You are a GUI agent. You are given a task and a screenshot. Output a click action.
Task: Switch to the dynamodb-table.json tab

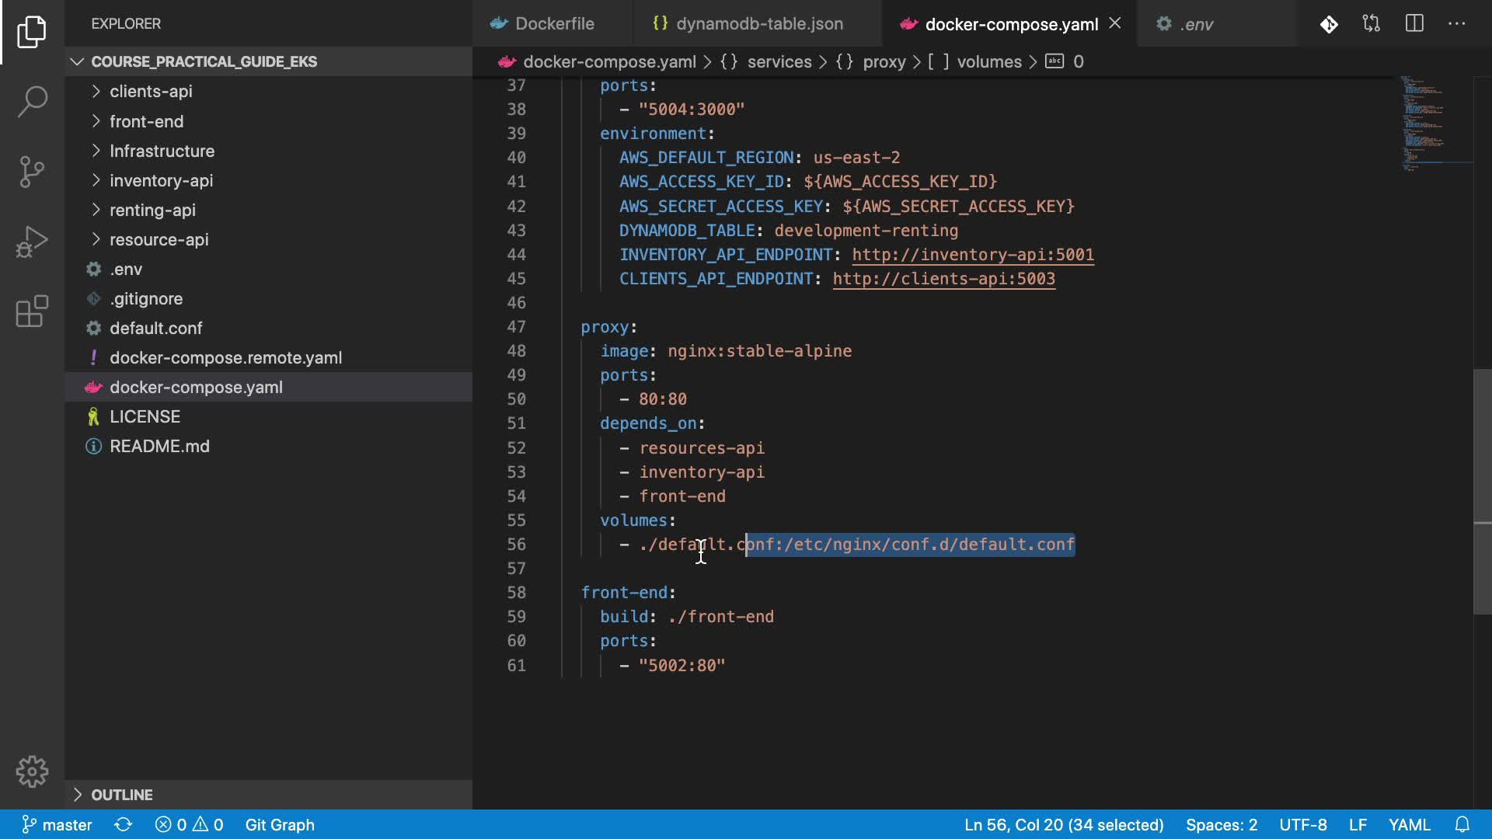tap(758, 24)
